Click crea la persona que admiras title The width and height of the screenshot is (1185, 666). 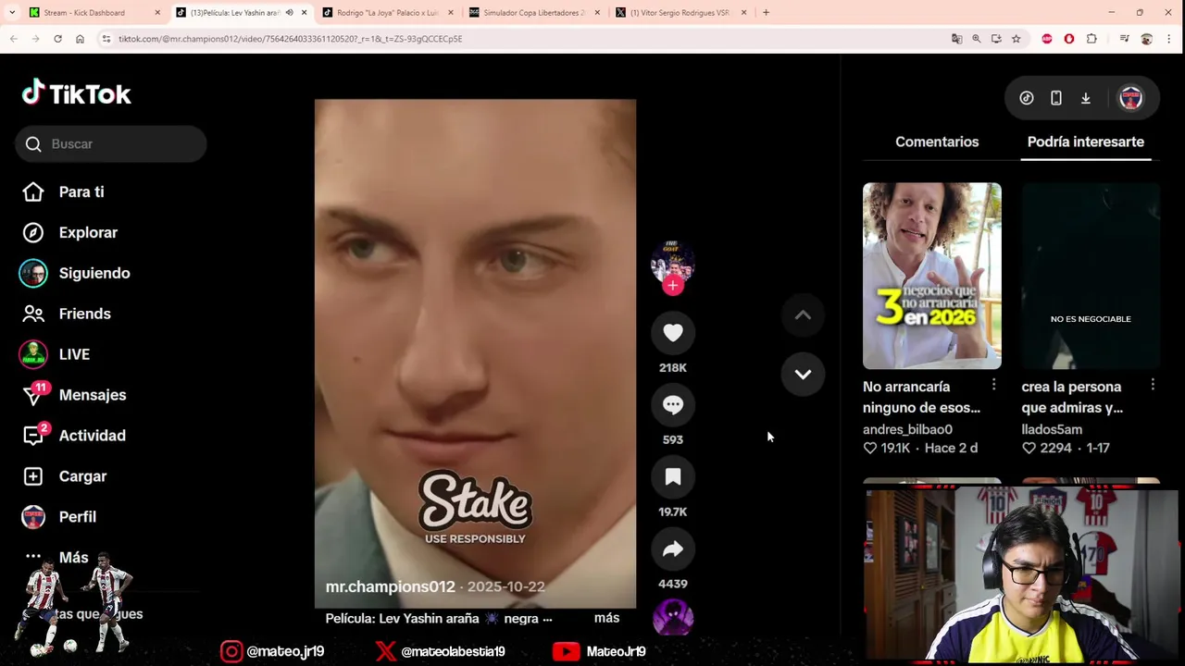(1072, 397)
